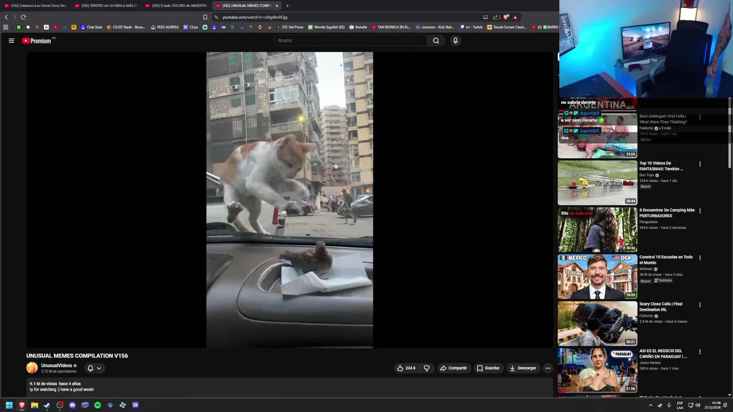Screen dimensions: 733x412
Task: Go to the YouTube Premium home logo
Action: tap(38, 41)
